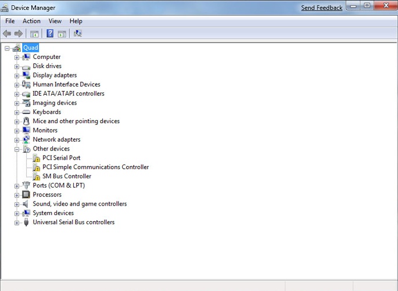Image resolution: width=398 pixels, height=291 pixels.
Task: Click the Monitors category icon
Action: 26,130
